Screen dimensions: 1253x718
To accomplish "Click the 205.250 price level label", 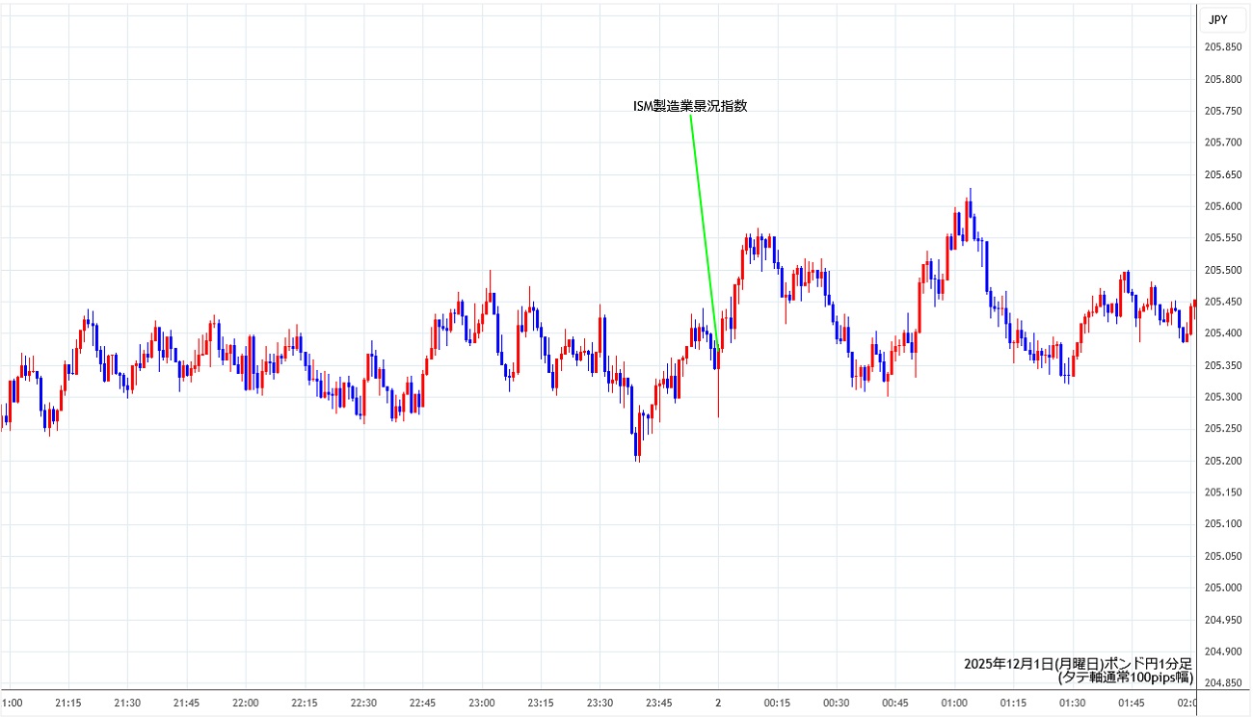I will coord(1223,429).
